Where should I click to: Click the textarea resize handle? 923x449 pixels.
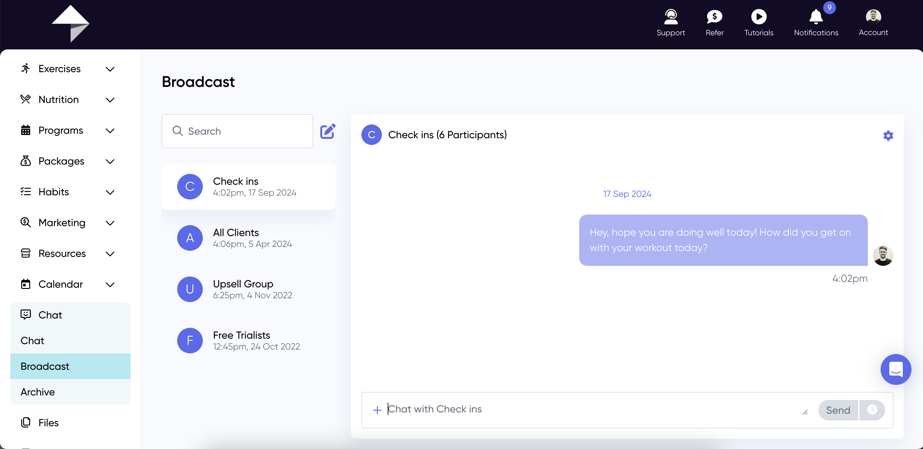click(805, 412)
